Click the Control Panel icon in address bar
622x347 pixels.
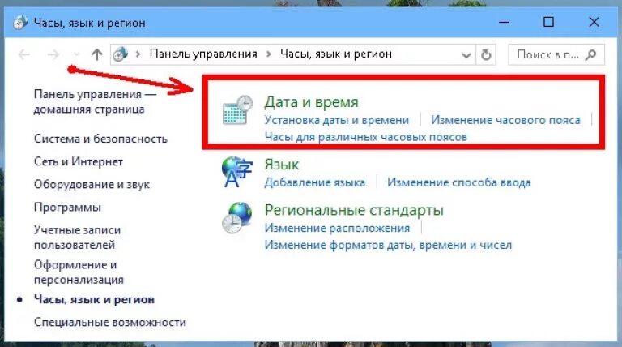(120, 54)
